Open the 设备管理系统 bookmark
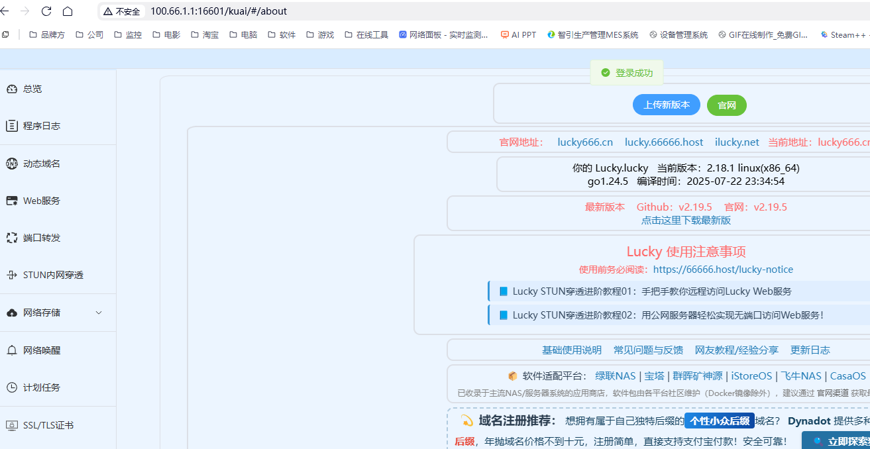This screenshot has width=870, height=449. point(679,35)
